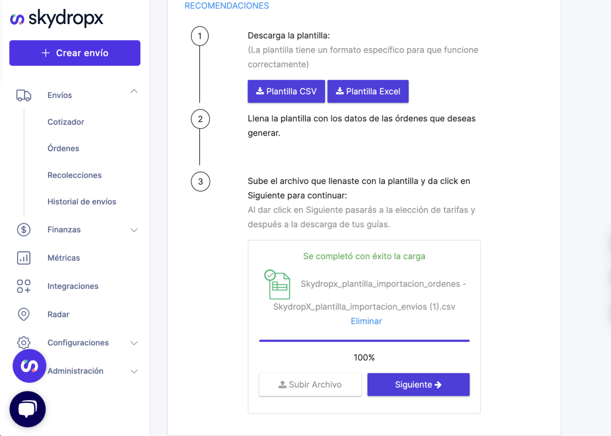
Task: Expand the Configuraciones submenu chevron
Action: pyautogui.click(x=134, y=343)
